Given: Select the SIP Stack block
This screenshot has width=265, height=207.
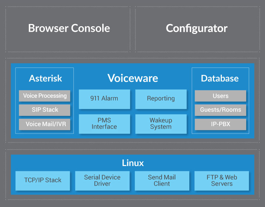Looking at the screenshot, I should pyautogui.click(x=44, y=110).
